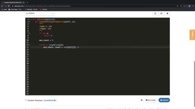195x109 pixels.
Task: Open the code notes document icon
Action: [155, 13]
